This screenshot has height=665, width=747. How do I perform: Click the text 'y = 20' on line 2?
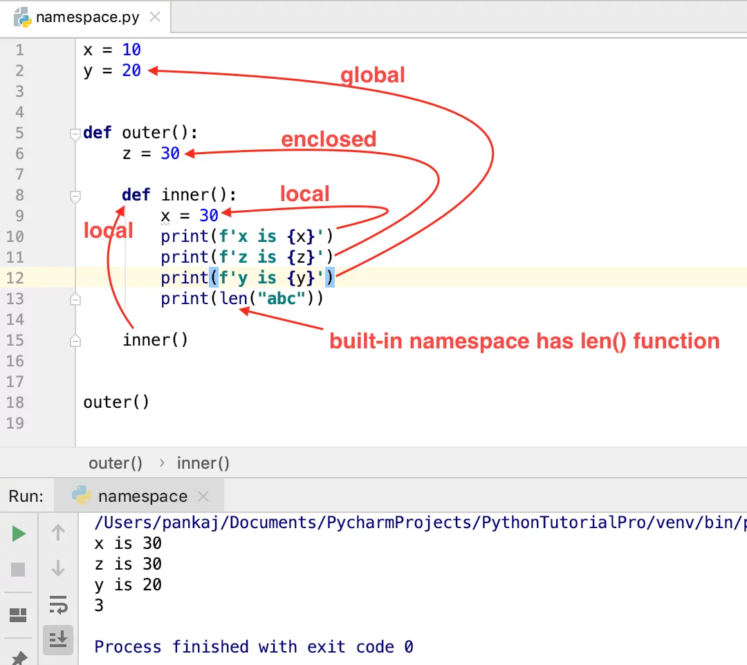112,71
